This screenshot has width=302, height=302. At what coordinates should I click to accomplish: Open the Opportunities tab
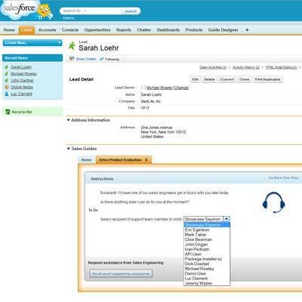[97, 29]
